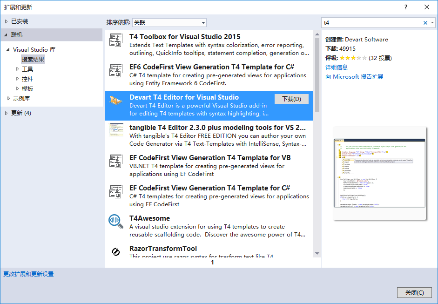This screenshot has height=304, width=438.
Task: Open the 详细信息 link
Action: [x=337, y=68]
